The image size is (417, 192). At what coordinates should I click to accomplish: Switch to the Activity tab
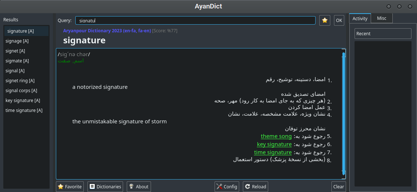(x=360, y=18)
